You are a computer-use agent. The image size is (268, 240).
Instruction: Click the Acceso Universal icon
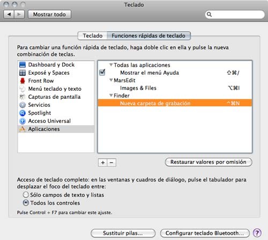point(23,121)
